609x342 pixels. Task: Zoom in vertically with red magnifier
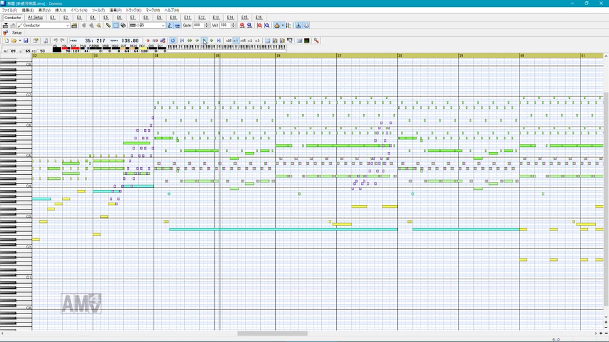pos(259,25)
